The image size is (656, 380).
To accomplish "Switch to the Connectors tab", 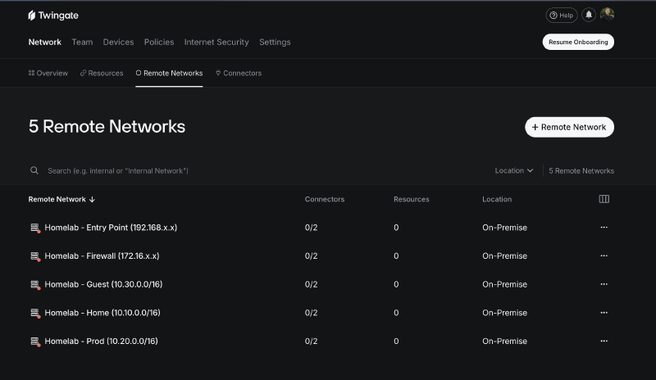I will (x=239, y=73).
